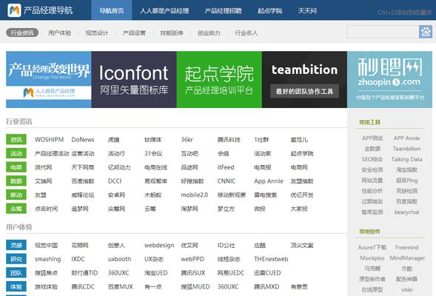This screenshot has height=296, width=436.
Task: Open the mobile2.0 link
Action: coord(195,195)
